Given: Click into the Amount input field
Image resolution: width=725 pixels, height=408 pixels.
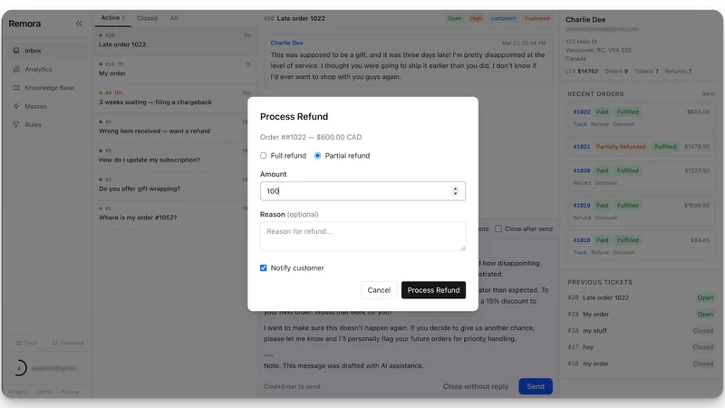Looking at the screenshot, I should point(362,191).
